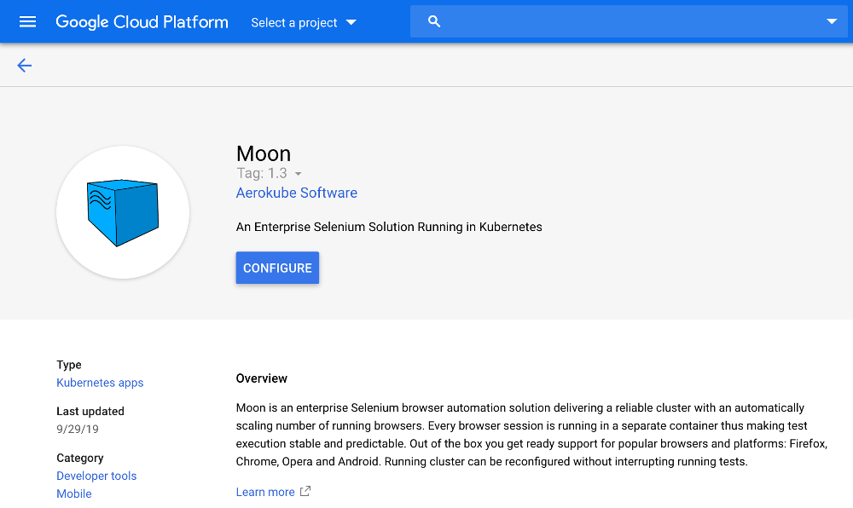Click the Last updated label
The height and width of the screenshot is (508, 853).
90,412
